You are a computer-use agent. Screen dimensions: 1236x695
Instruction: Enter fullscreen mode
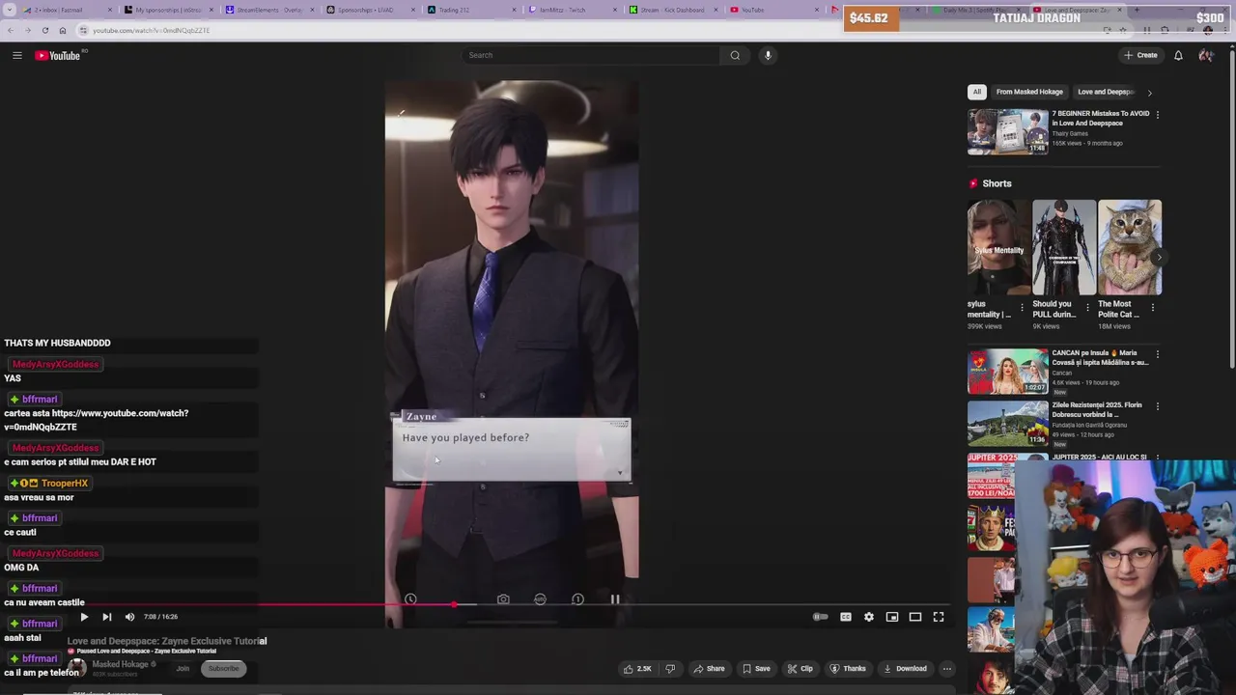(x=939, y=617)
